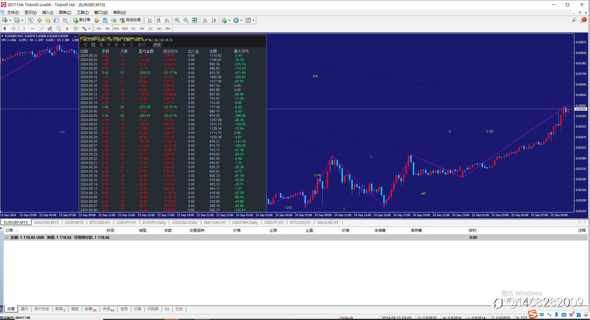Toggle the Data Window crosshair-circle icon
The width and height of the screenshot is (590, 320).
pyautogui.click(x=39, y=20)
